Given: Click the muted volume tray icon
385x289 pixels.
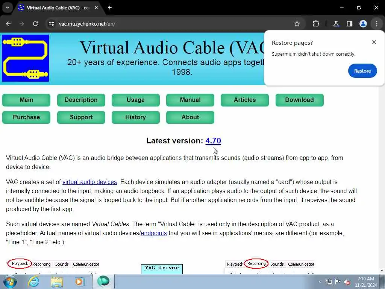Looking at the screenshot, I should pyautogui.click(x=347, y=282).
